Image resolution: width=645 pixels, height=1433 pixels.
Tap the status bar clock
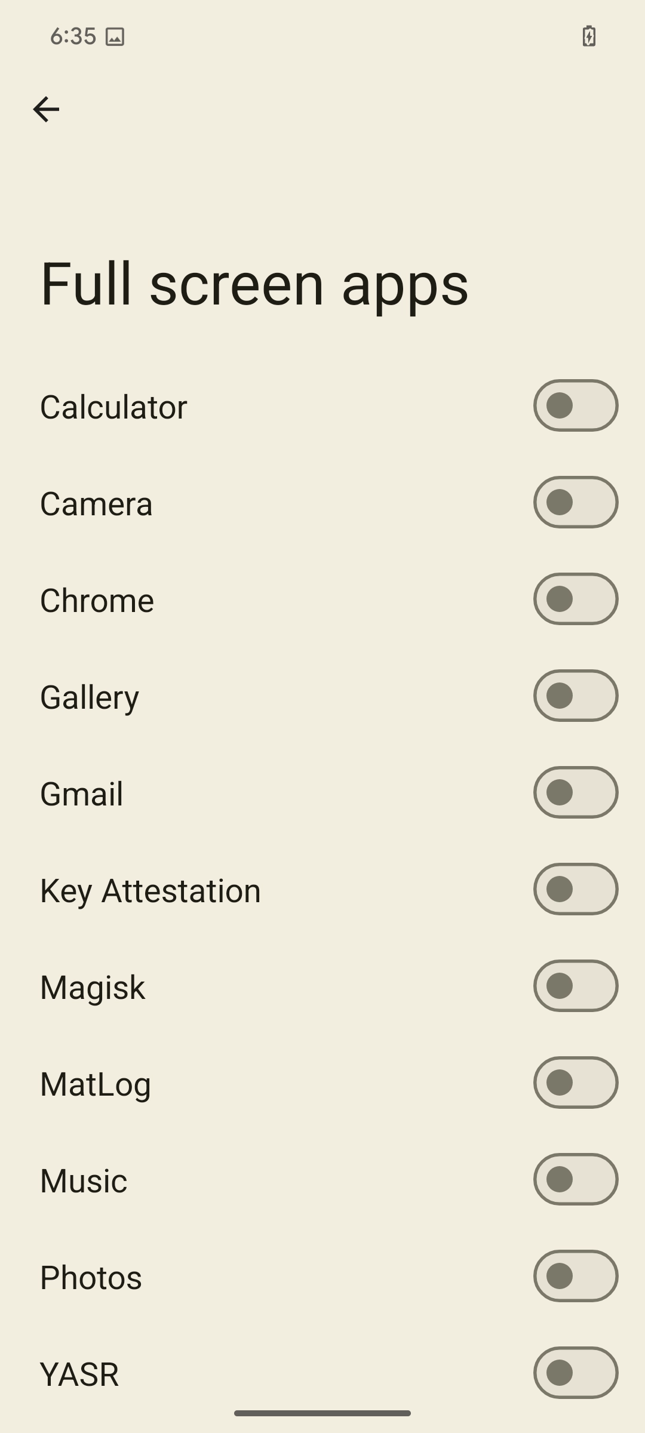coord(73,36)
